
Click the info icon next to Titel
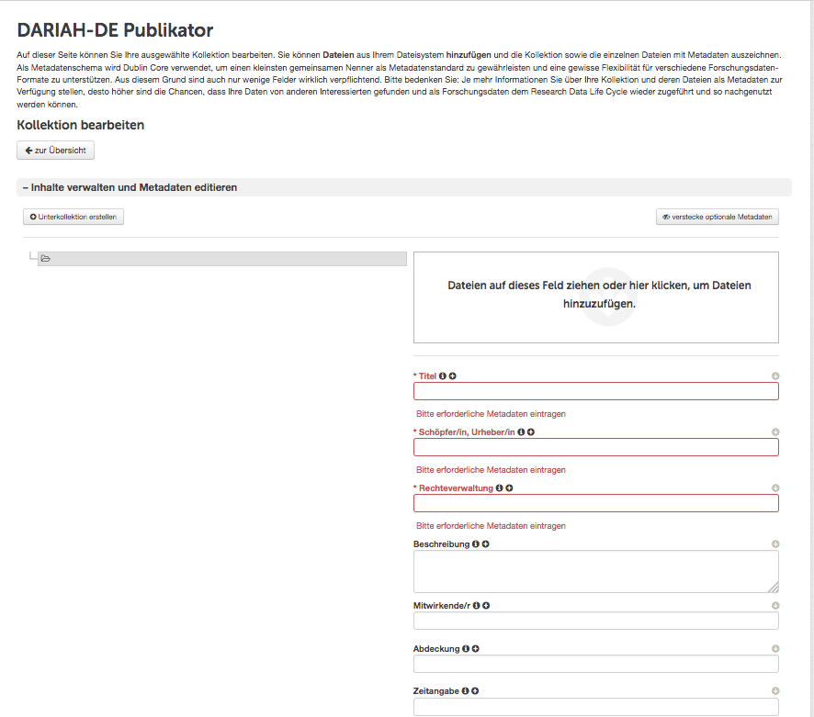tap(442, 376)
